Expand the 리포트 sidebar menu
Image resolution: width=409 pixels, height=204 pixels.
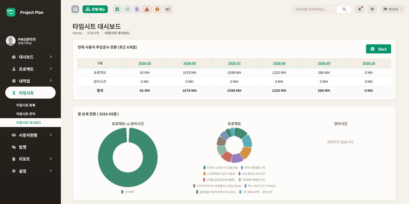30,159
